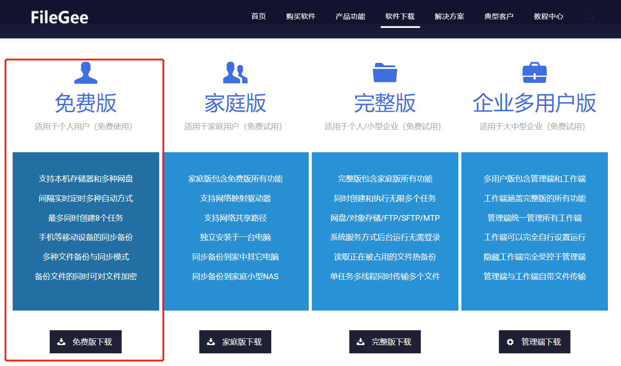Click the text 读取正在被占用的文件热备份
Image resolution: width=621 pixels, height=366 pixels.
tap(385, 257)
